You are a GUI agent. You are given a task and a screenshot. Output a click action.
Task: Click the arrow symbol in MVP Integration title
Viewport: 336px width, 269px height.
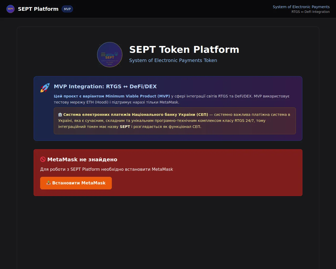(125, 87)
